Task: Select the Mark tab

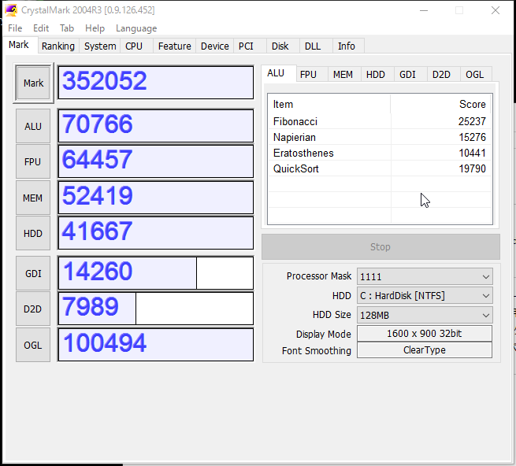Action: click(x=19, y=45)
